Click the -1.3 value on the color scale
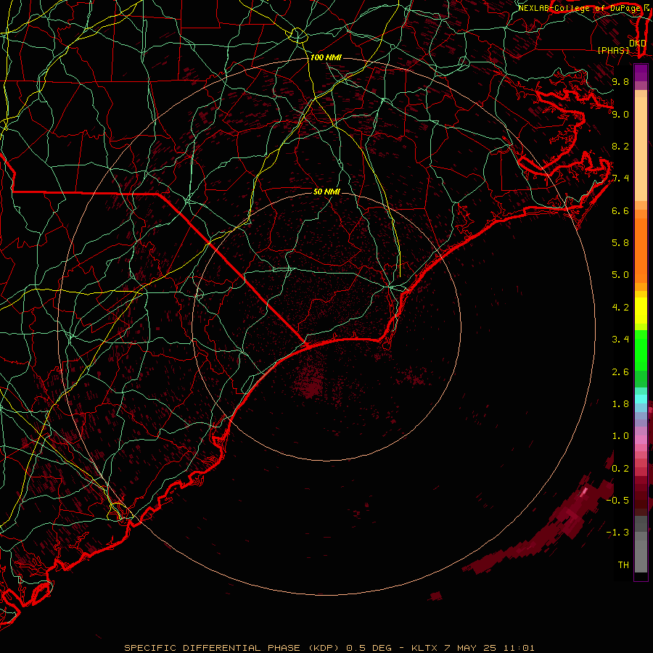653x653 pixels. [617, 533]
